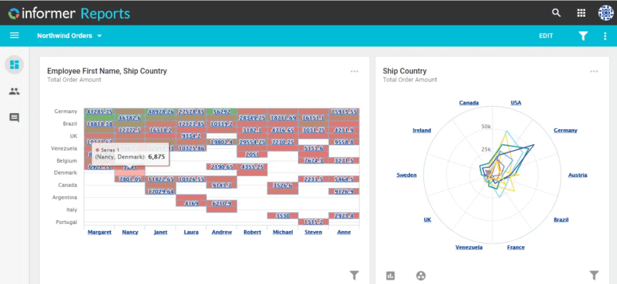The width and height of the screenshot is (617, 284).
Task: Click the search magnifier icon
Action: coord(556,13)
